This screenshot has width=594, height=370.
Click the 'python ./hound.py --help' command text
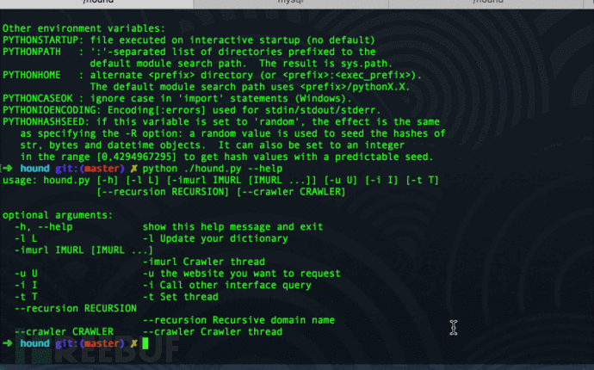[x=212, y=169]
